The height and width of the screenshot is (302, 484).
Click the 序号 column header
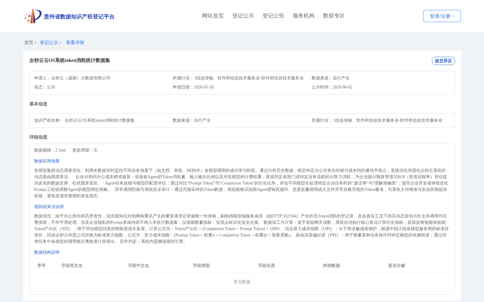(x=41, y=265)
